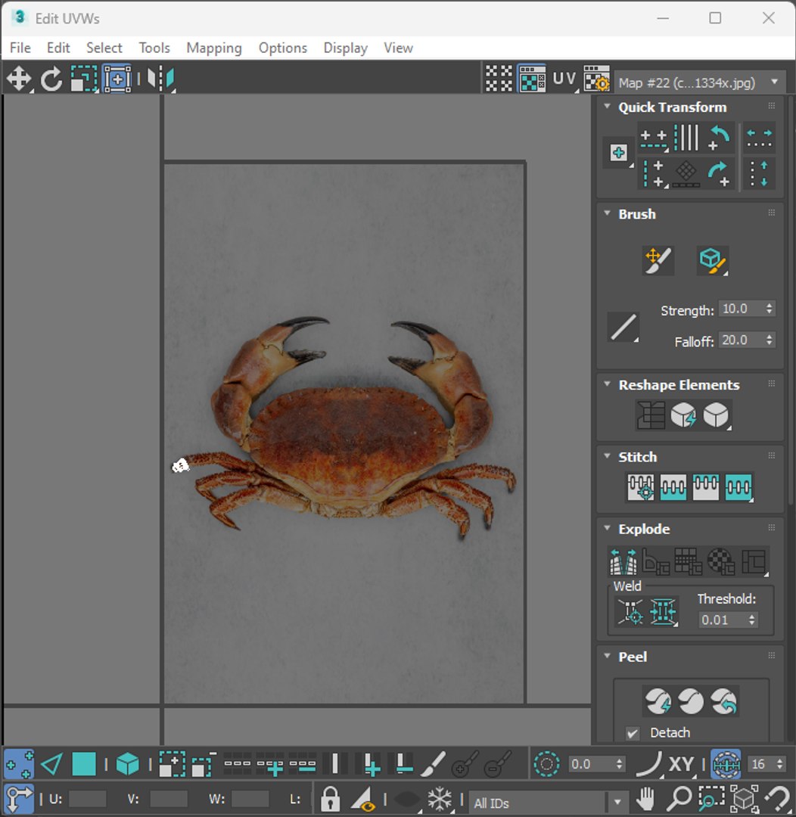Adjust the edge distance spinner showing 16
This screenshot has height=817, width=796.
pyautogui.click(x=780, y=764)
